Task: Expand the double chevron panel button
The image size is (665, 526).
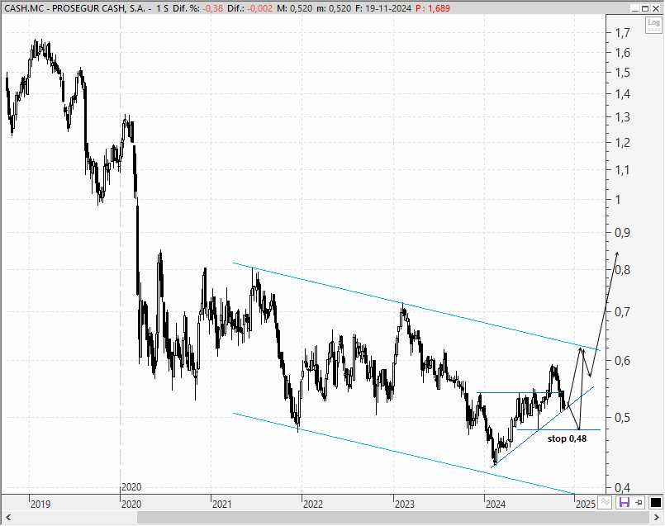Action: click(x=606, y=502)
